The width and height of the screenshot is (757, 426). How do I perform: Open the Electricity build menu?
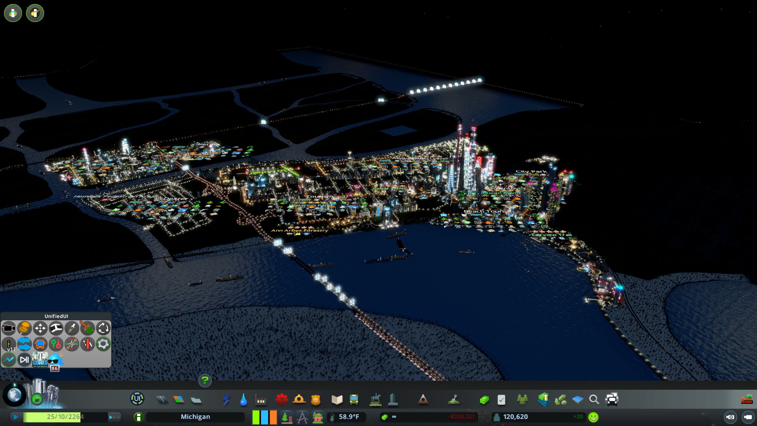click(x=226, y=400)
